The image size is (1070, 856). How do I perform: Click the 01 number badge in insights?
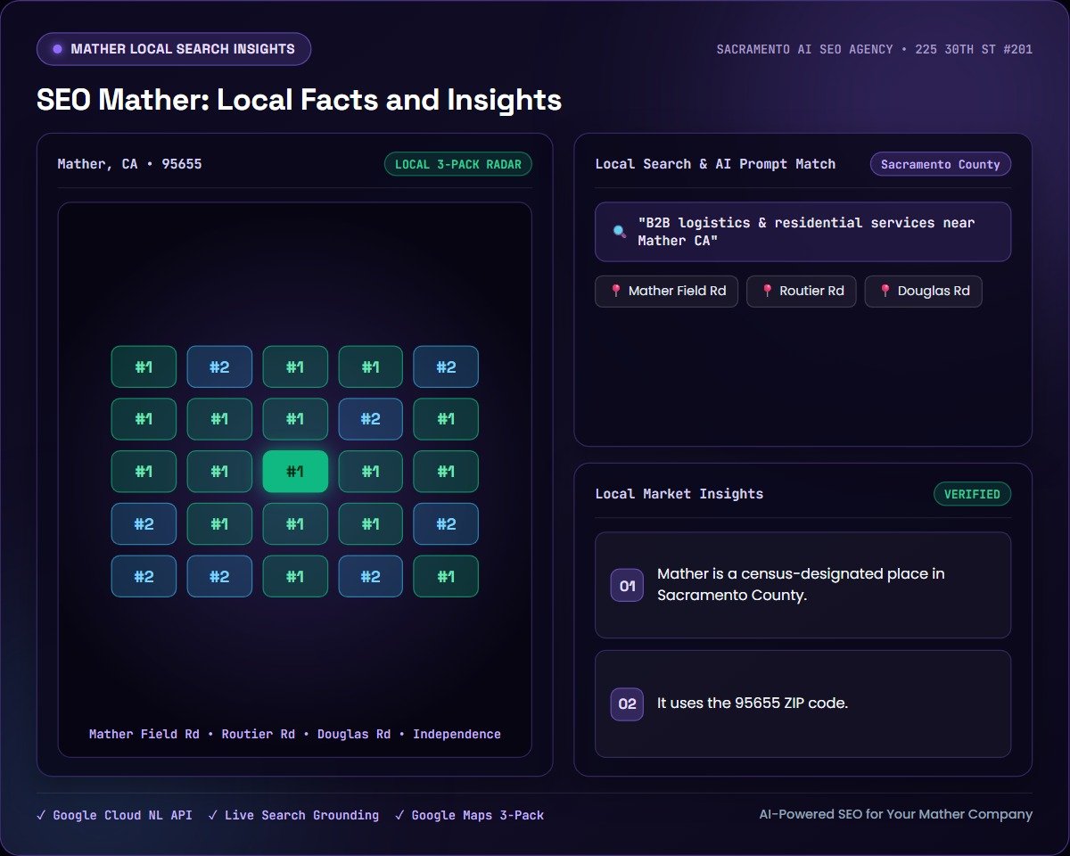[x=627, y=586]
